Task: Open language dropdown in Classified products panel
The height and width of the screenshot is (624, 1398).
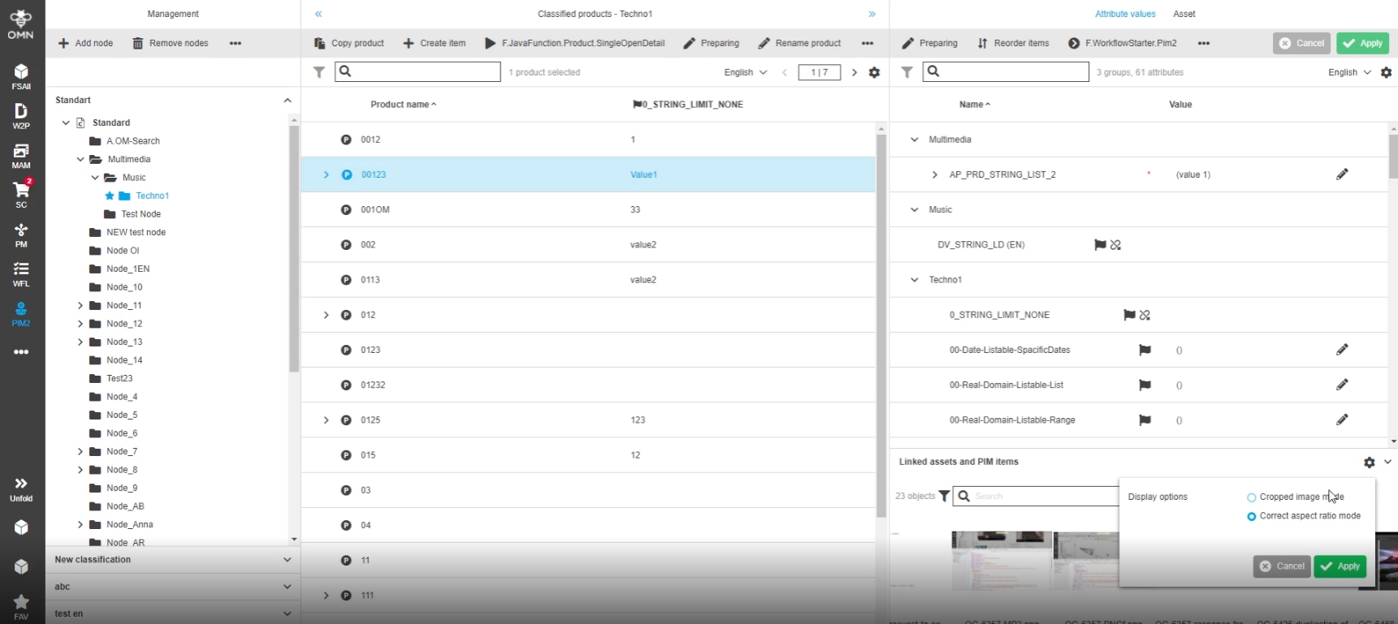Action: 746,72
